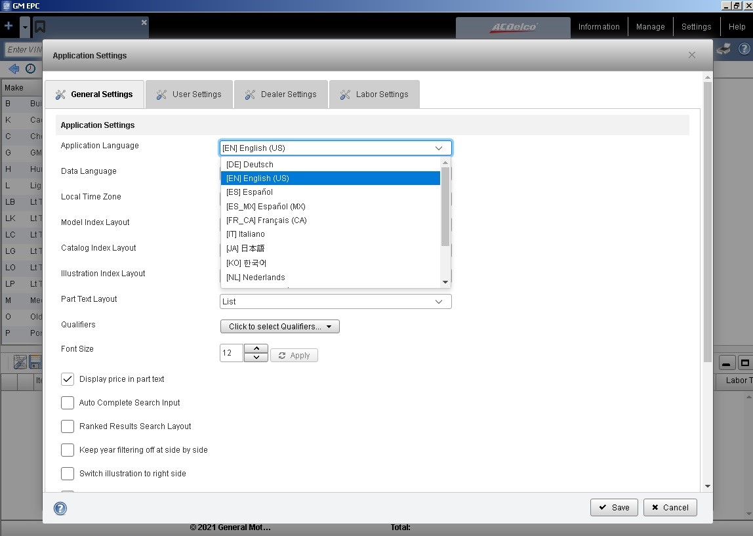Image resolution: width=753 pixels, height=536 pixels.
Task: Select [IT] Italiano language
Action: coord(331,234)
